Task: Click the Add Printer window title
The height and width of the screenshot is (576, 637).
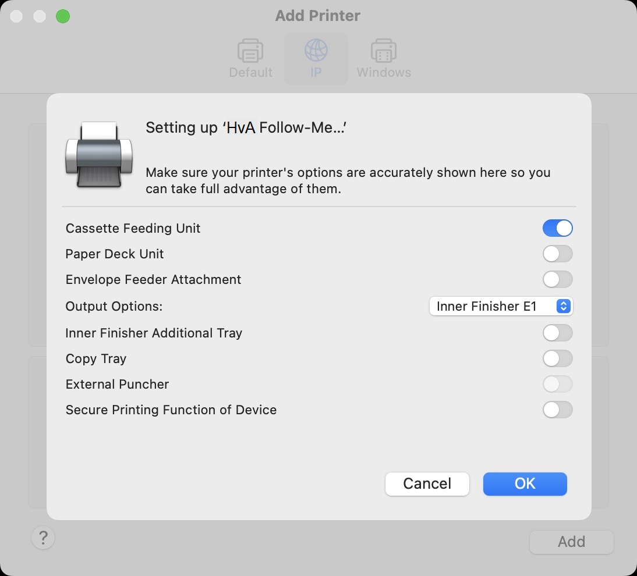Action: [318, 16]
